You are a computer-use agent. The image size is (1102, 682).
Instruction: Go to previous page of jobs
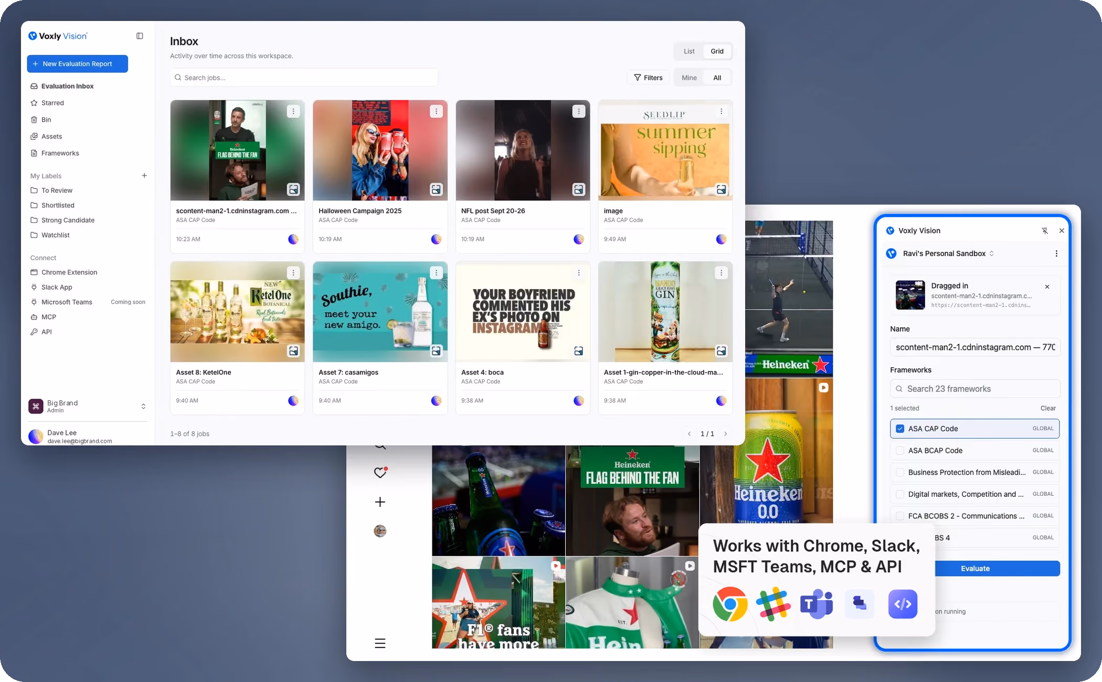click(689, 434)
